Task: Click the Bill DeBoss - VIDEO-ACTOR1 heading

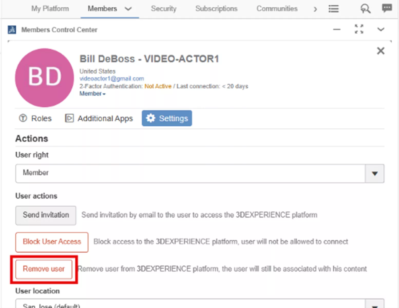Action: click(x=149, y=59)
